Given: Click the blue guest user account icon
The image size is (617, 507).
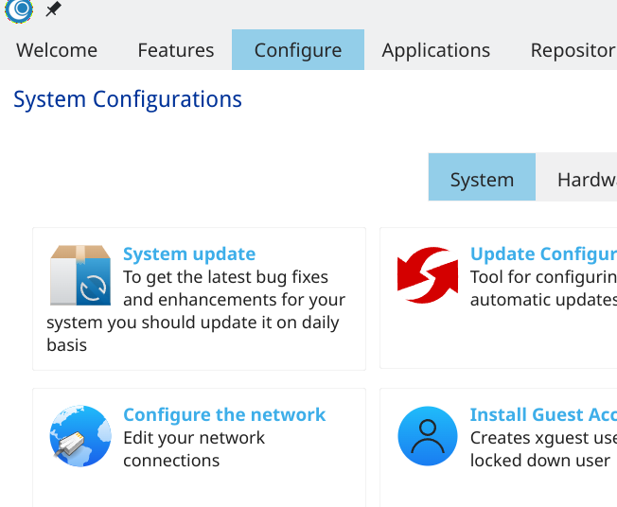Looking at the screenshot, I should (x=428, y=436).
